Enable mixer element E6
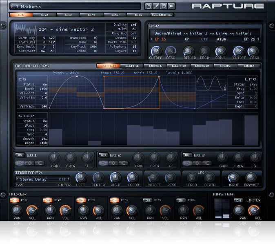The height and width of the screenshot is (244, 275). [181, 200]
